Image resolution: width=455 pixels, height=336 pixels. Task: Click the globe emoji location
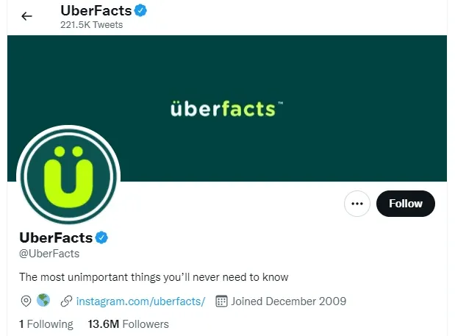pyautogui.click(x=43, y=301)
